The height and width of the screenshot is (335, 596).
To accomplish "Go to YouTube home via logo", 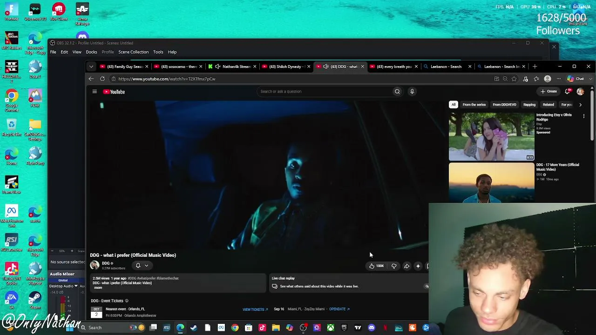I will pos(114,92).
